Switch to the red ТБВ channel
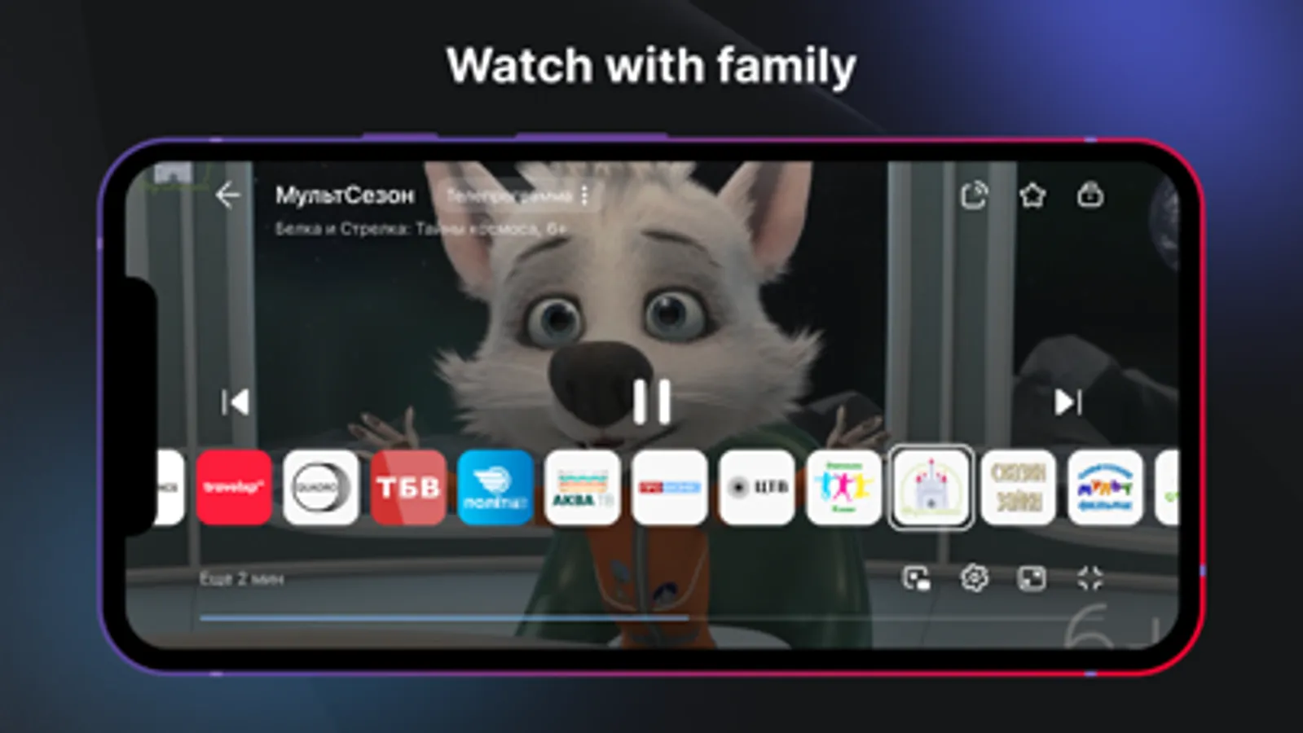 point(408,487)
